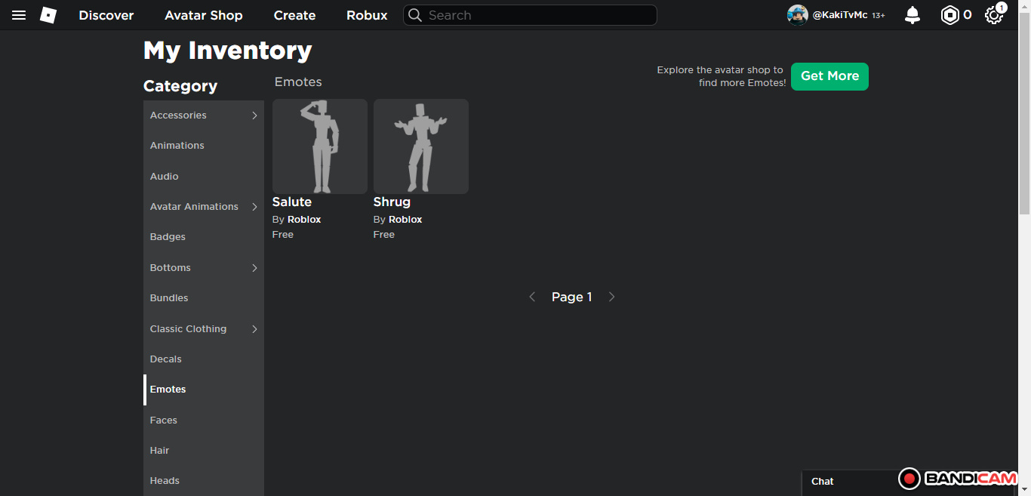Click inside the Search field
Screen dimensions: 1031x496
coord(536,15)
